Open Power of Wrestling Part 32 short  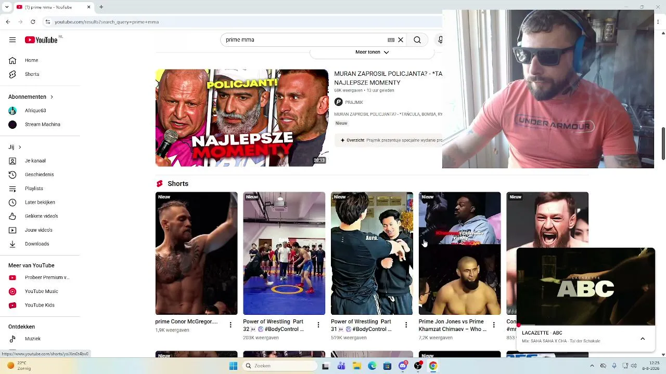click(x=284, y=253)
